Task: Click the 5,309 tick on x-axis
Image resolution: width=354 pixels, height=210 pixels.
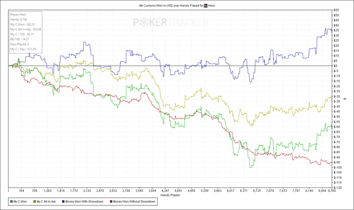Action: pos(204,191)
